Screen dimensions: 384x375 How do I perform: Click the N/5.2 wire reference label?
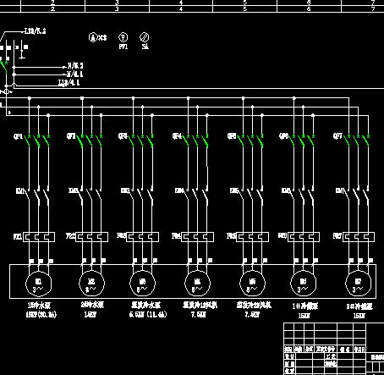pyautogui.click(x=75, y=66)
